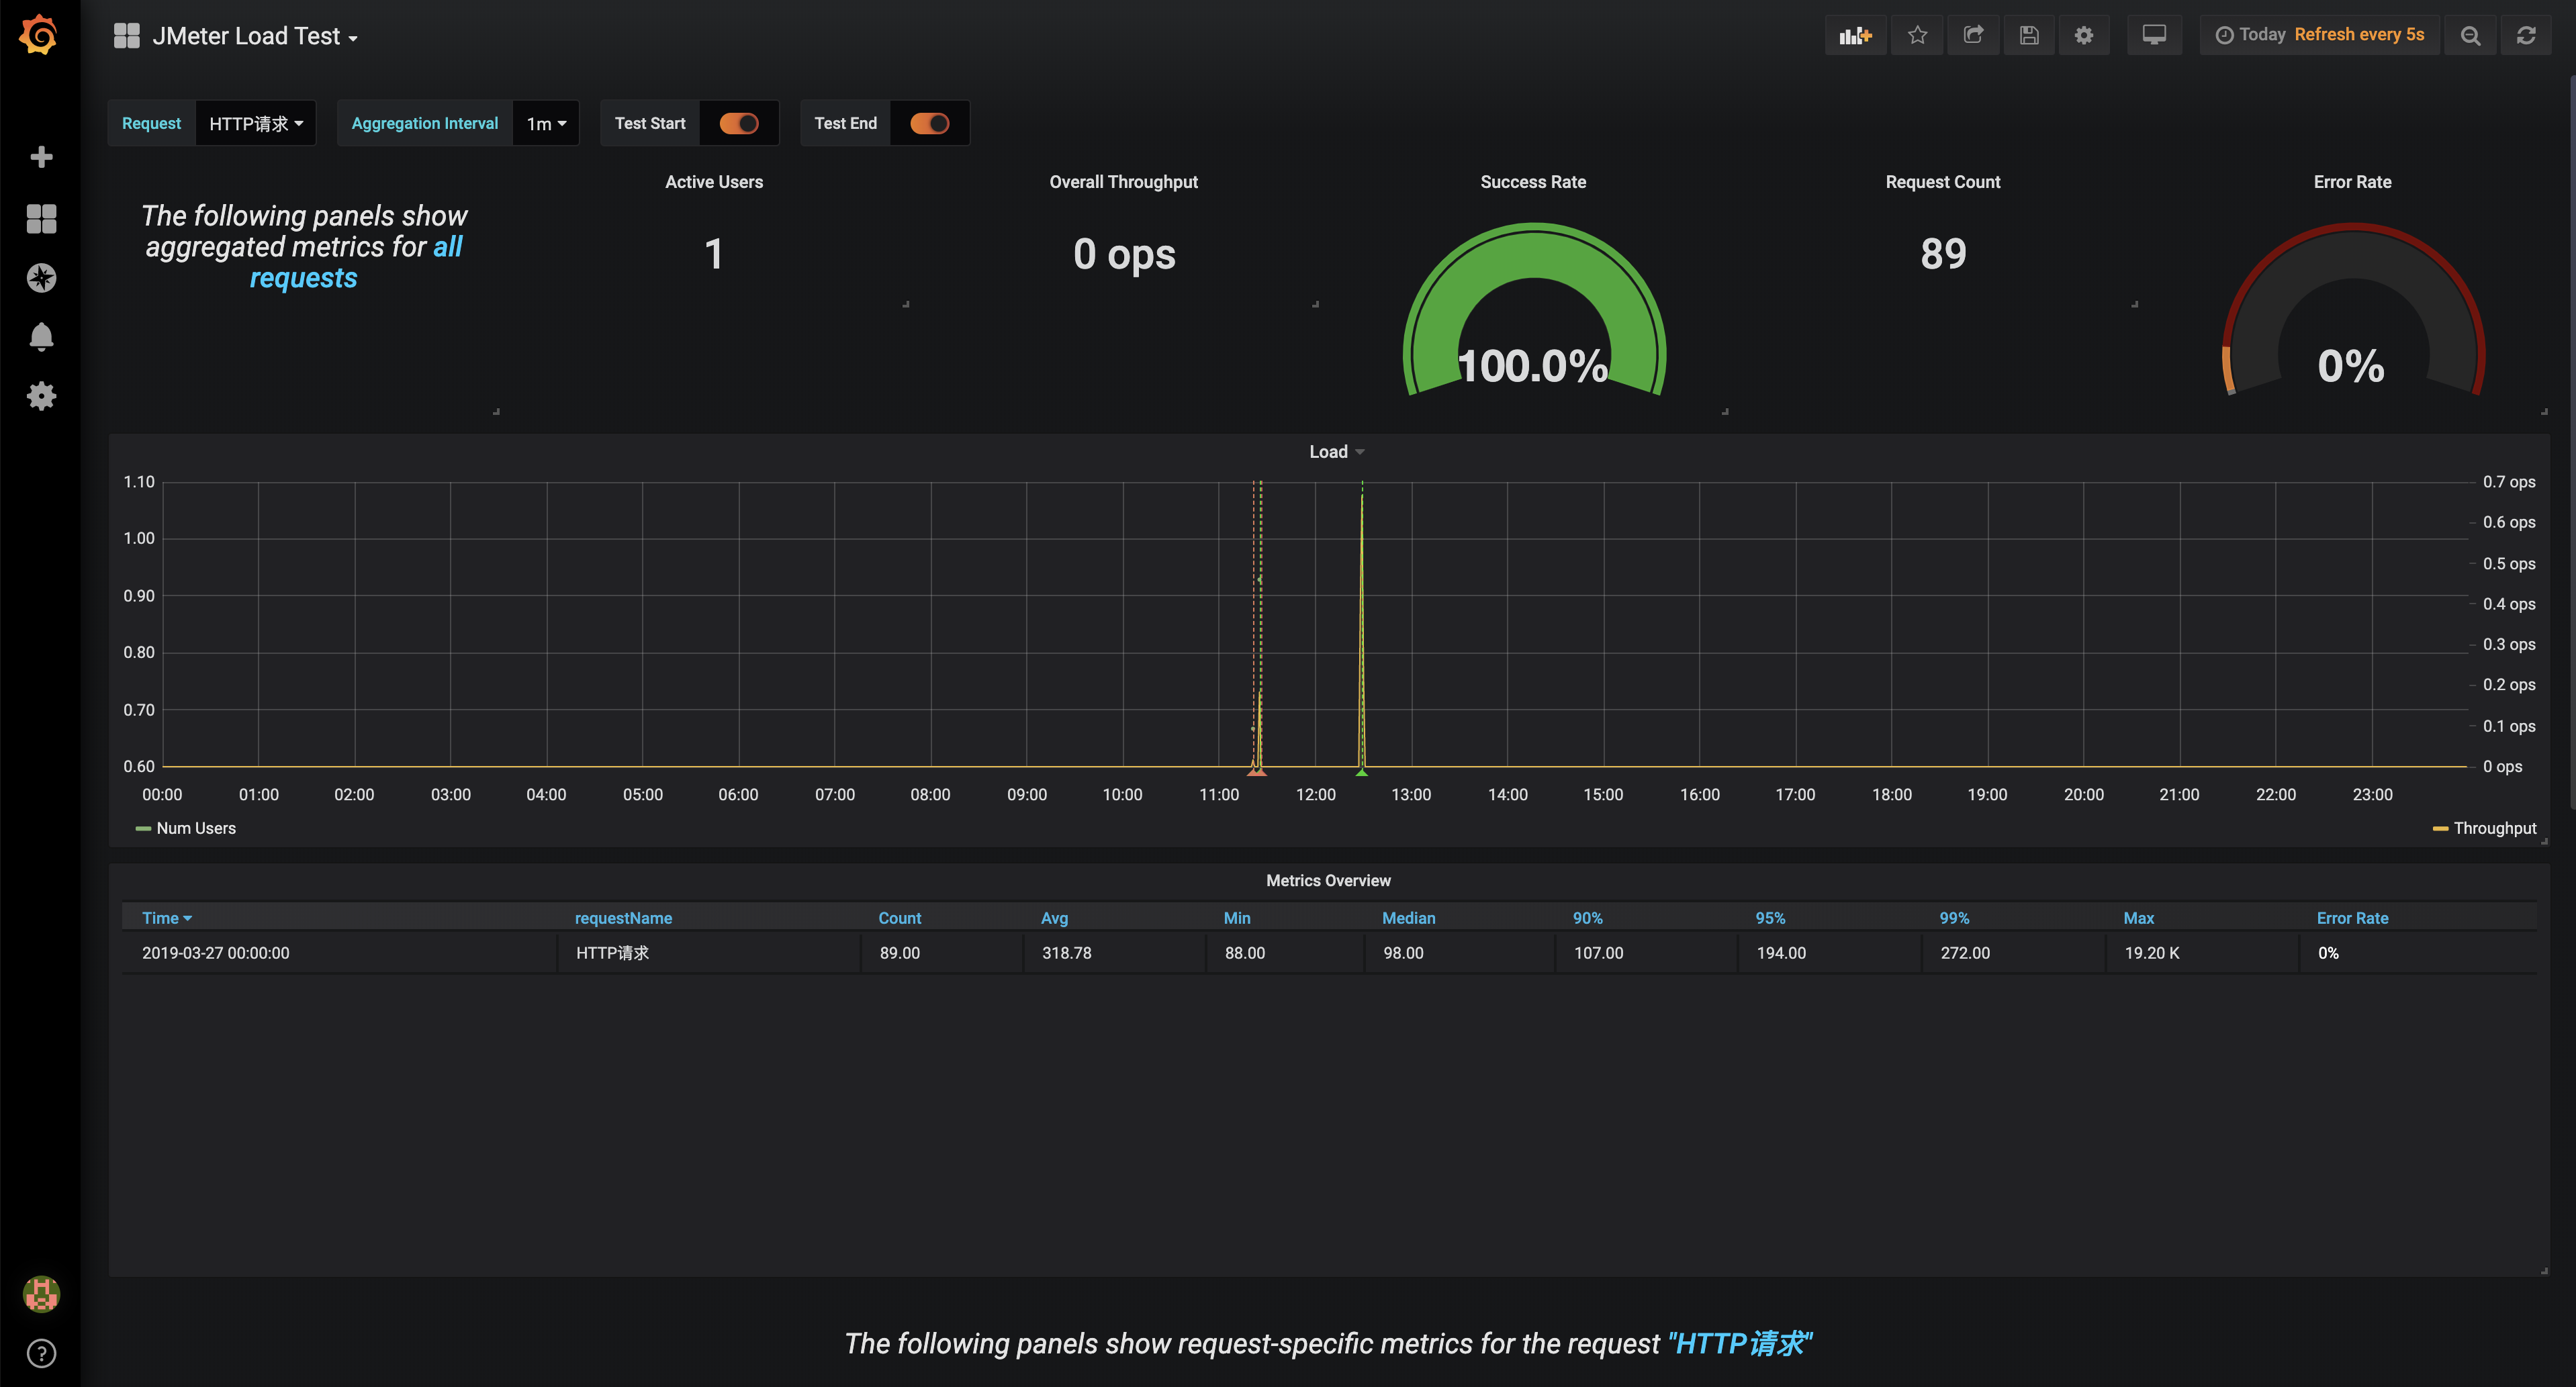
Task: Click the Add panel icon
Action: pos(1855,36)
